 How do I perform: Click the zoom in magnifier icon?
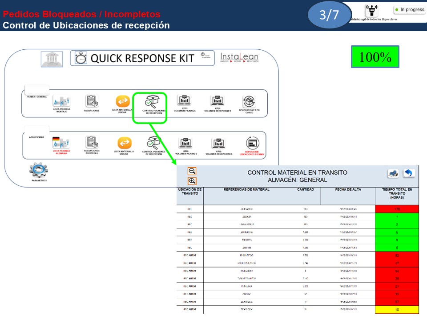pos(192,181)
